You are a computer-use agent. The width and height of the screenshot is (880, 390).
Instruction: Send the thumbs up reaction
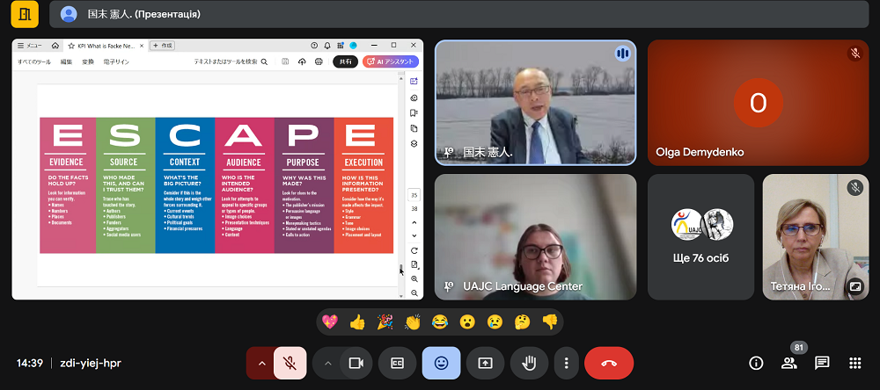click(x=357, y=322)
